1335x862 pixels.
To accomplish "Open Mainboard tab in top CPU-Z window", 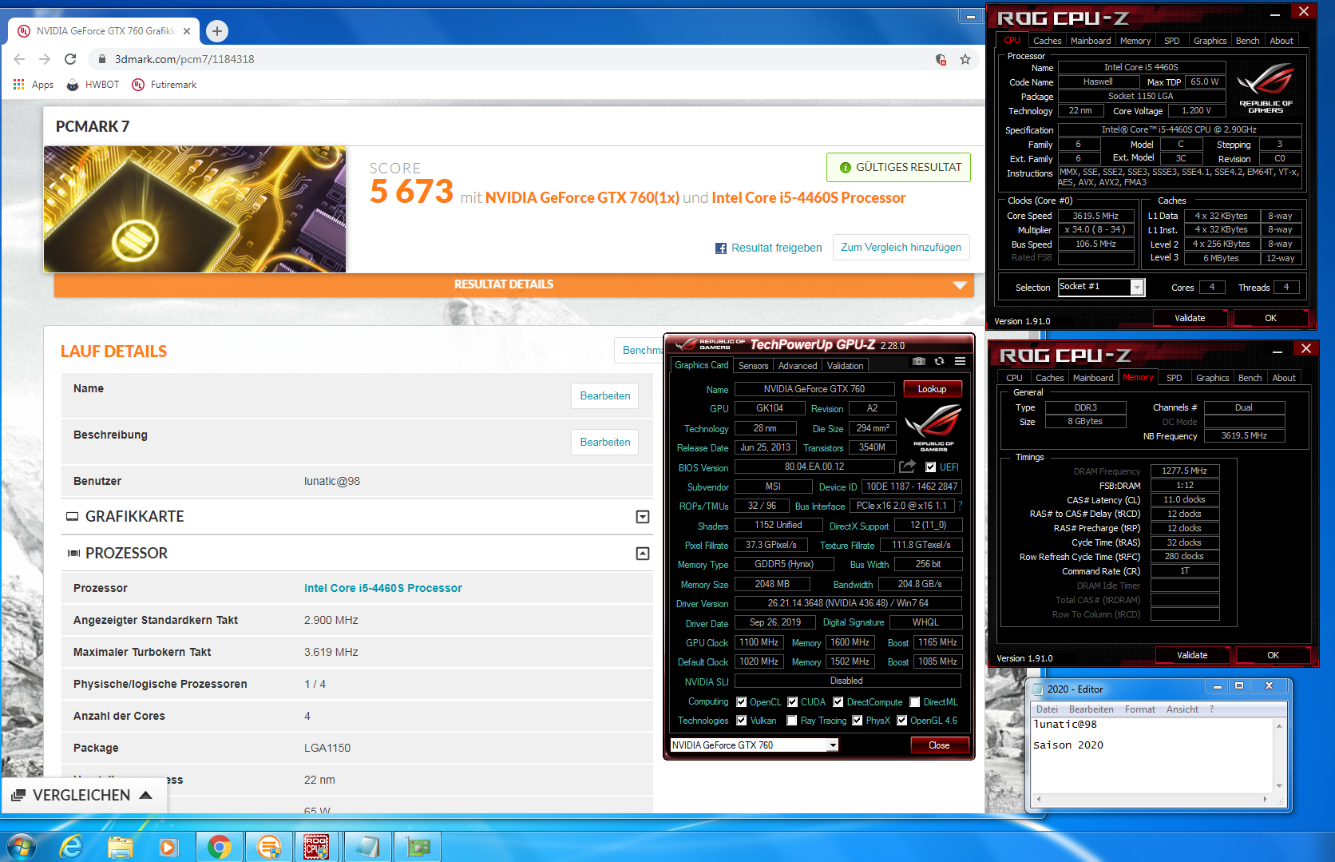I will pos(1091,41).
